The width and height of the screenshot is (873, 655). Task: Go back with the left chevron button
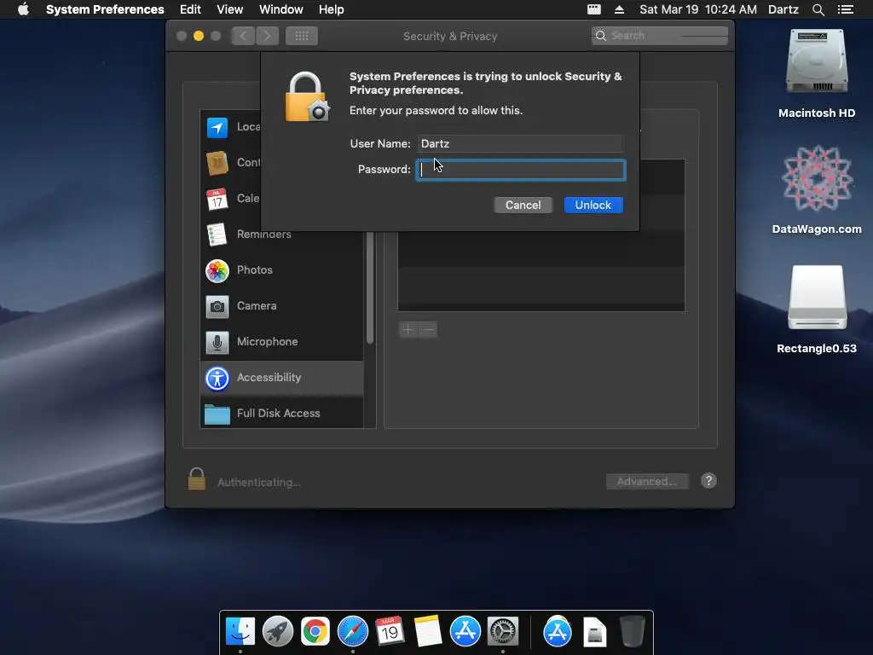[243, 36]
